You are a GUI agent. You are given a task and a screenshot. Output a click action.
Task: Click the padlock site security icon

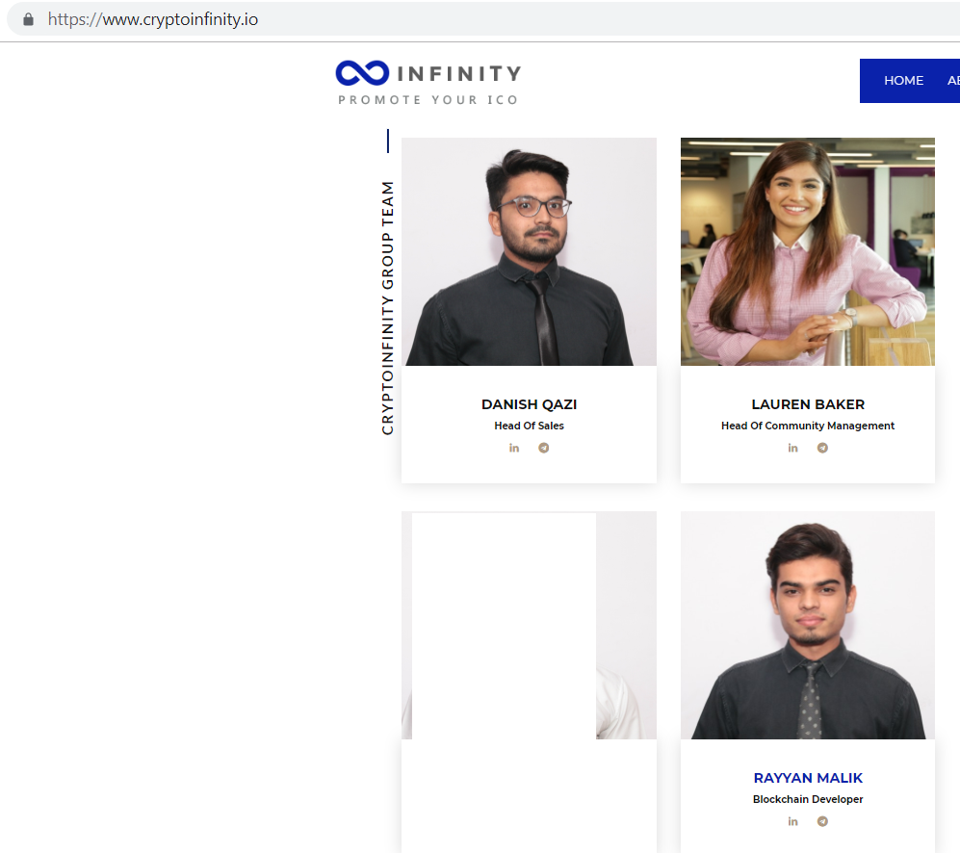click(x=28, y=19)
